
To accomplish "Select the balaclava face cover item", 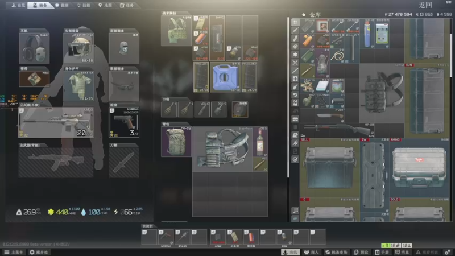I will coord(124,48).
